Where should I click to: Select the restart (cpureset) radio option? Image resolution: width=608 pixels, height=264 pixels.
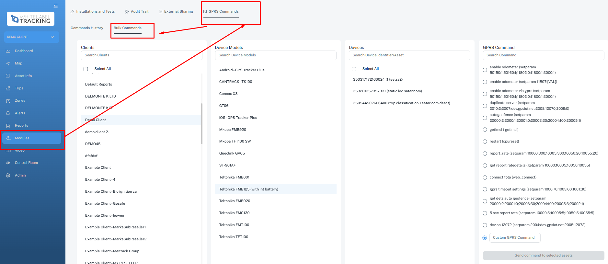[x=485, y=142]
